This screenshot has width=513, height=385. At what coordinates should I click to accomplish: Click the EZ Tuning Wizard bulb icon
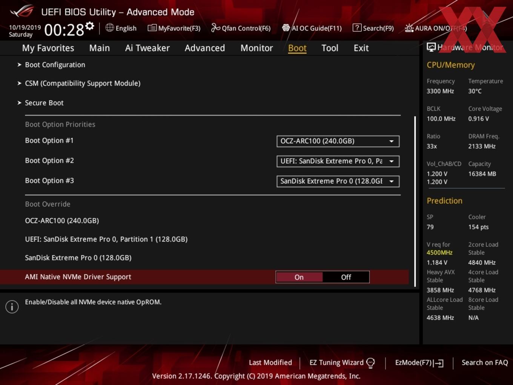pos(370,363)
